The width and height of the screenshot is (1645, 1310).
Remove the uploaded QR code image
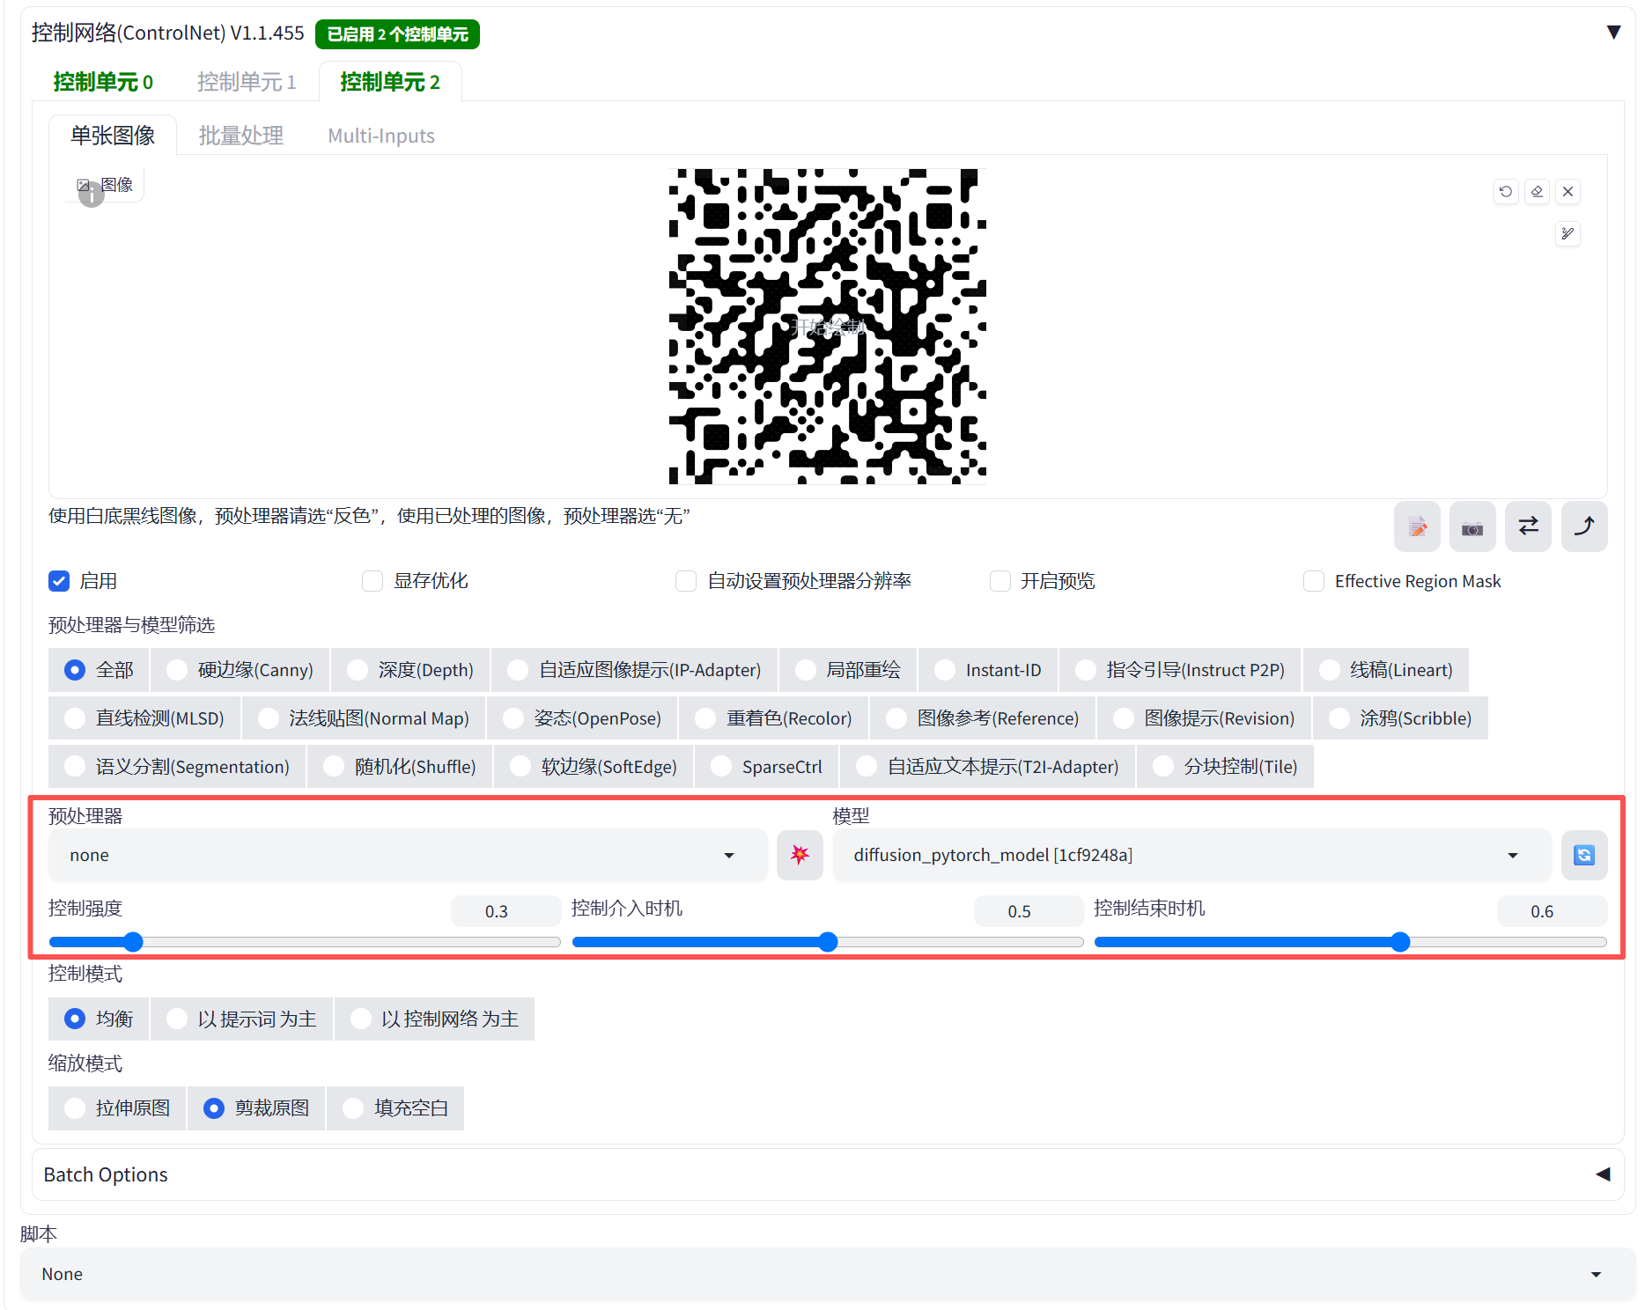pos(1568,191)
